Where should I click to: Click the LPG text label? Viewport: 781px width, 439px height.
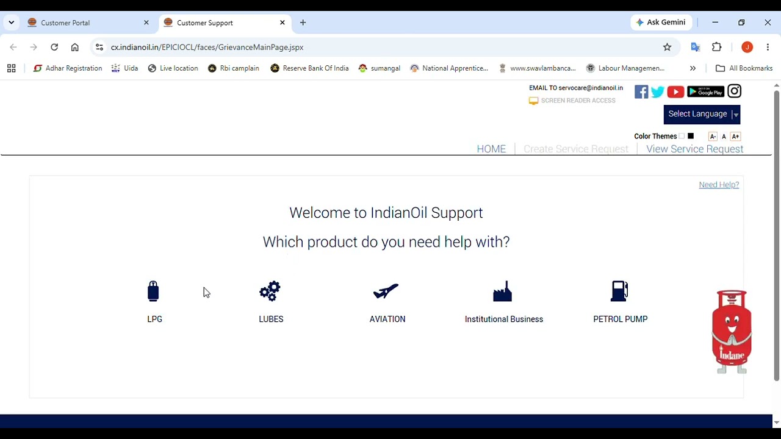[155, 319]
